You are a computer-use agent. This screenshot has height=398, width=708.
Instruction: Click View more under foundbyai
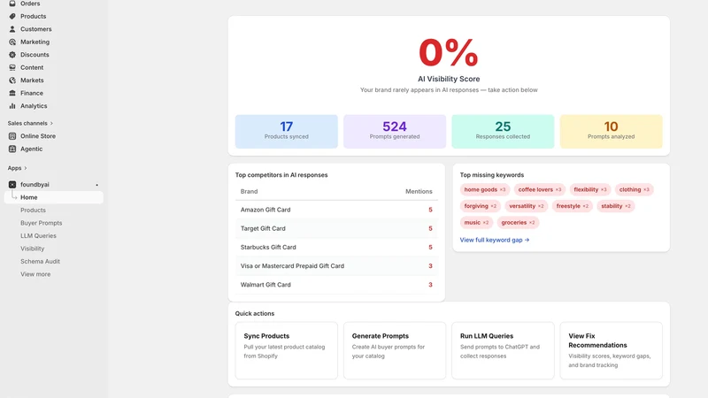coord(35,274)
